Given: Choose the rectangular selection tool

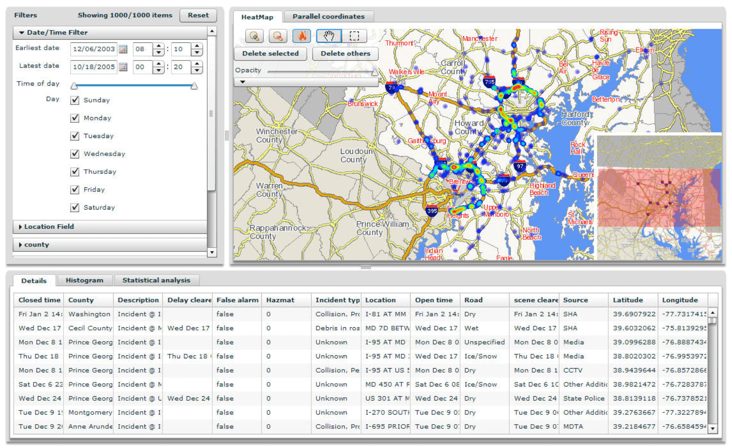Looking at the screenshot, I should tap(355, 36).
